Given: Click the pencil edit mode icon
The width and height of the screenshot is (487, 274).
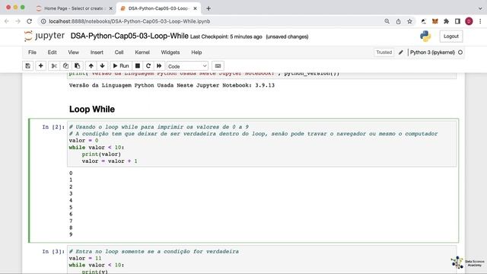Looking at the screenshot, I should pyautogui.click(x=401, y=53).
